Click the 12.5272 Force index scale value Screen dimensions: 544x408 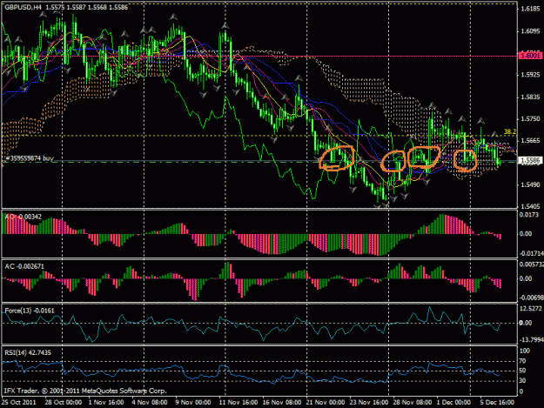click(530, 309)
